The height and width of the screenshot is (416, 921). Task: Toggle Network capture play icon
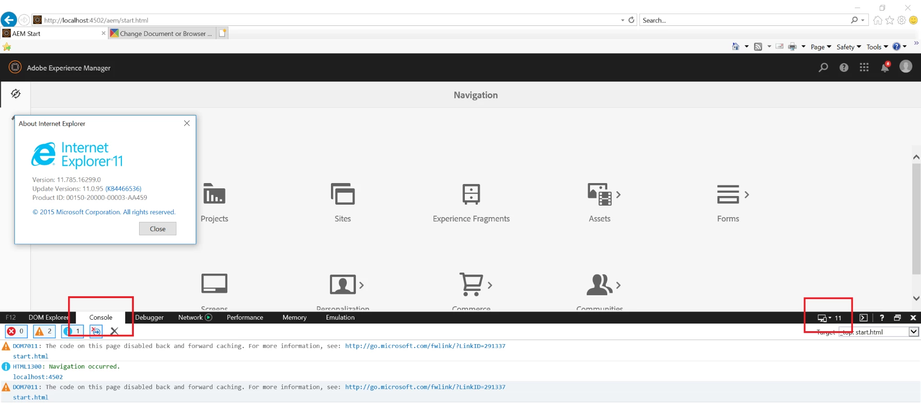coord(209,317)
